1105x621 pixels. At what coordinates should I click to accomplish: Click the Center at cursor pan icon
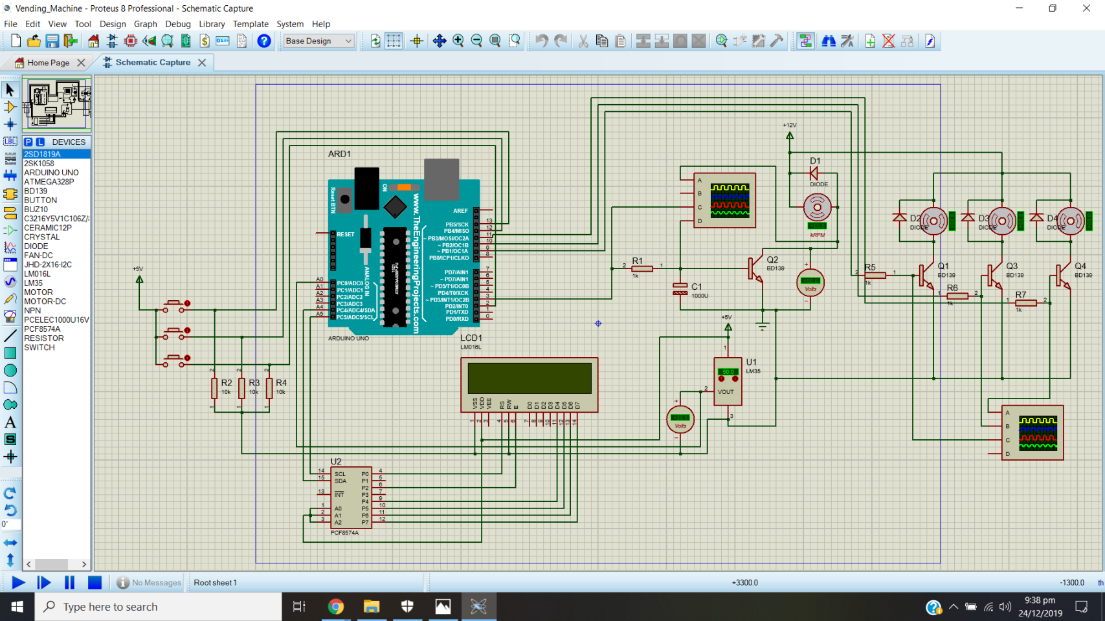[x=440, y=41]
